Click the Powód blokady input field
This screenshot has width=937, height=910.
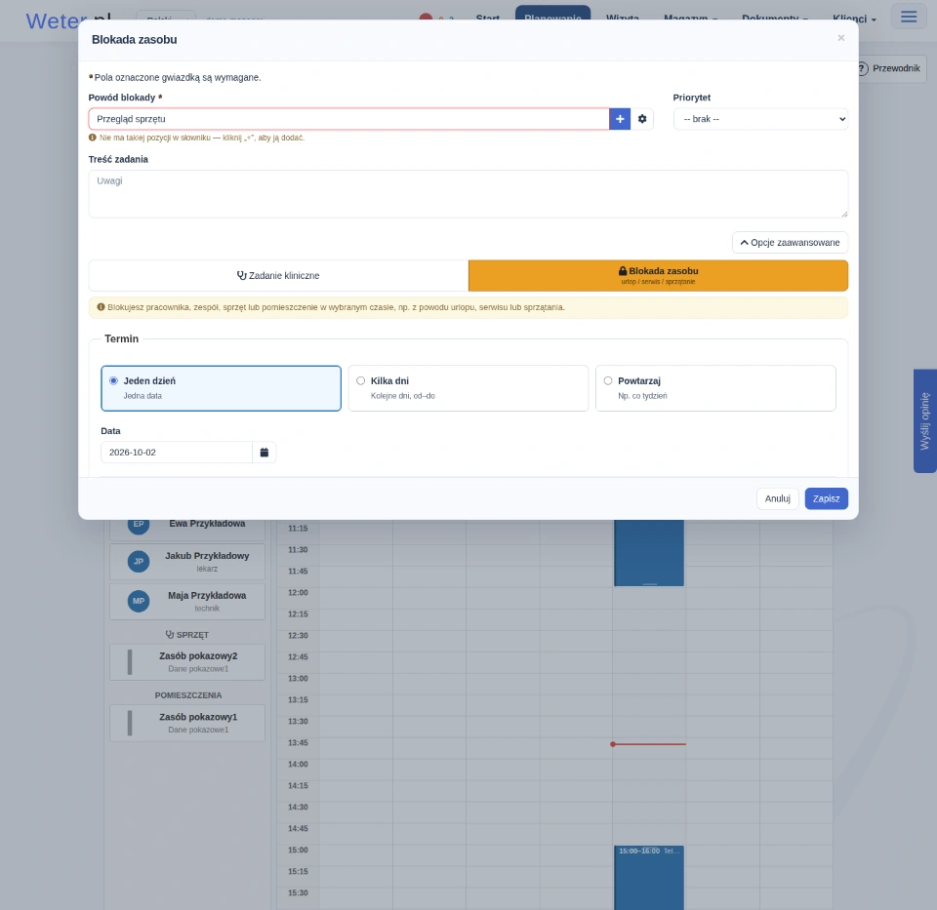349,119
